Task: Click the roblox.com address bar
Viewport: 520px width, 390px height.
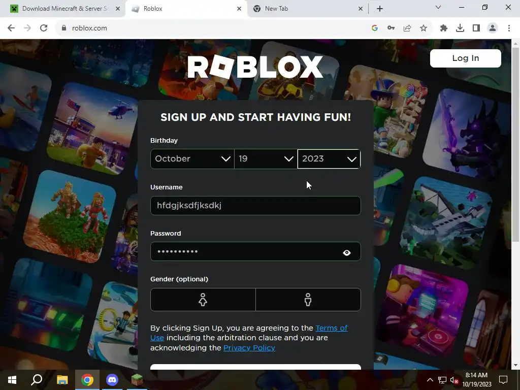Action: [212, 28]
